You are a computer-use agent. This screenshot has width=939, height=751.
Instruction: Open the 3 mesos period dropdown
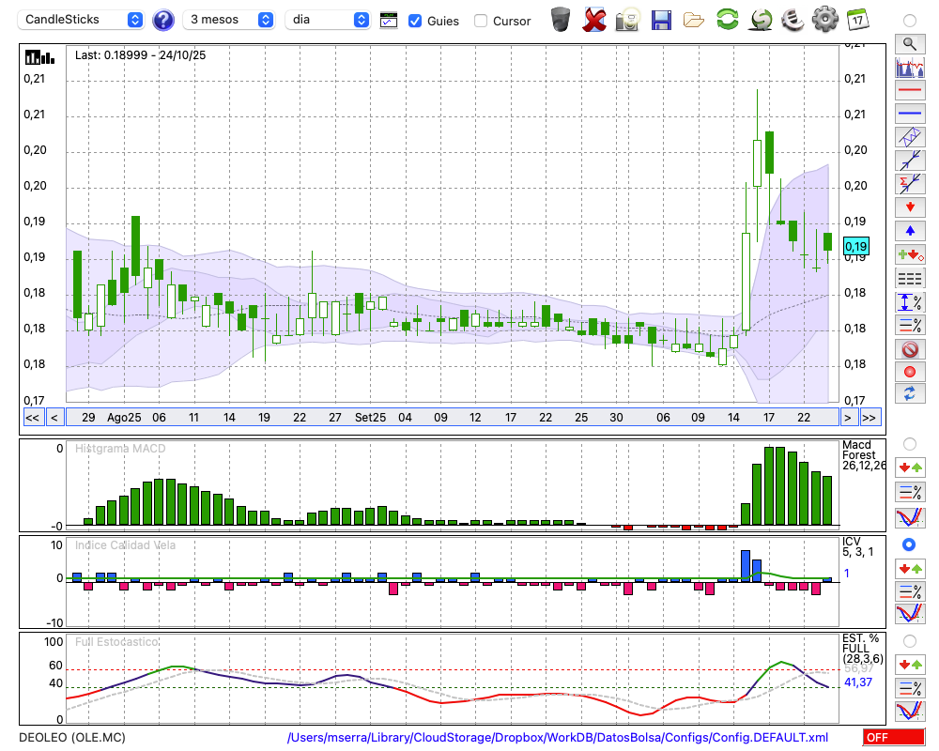[229, 20]
